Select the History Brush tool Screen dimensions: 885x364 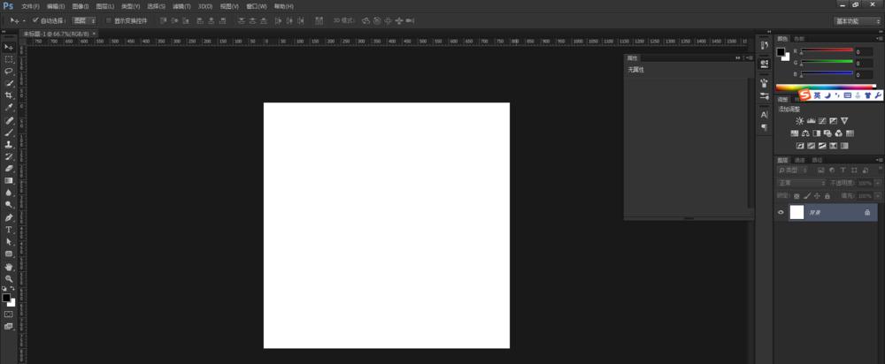point(9,156)
